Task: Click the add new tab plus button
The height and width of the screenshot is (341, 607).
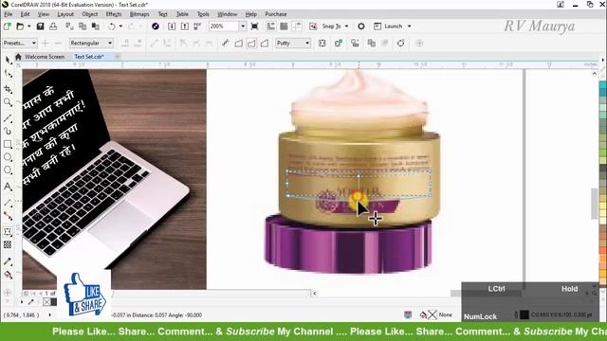Action: 118,57
